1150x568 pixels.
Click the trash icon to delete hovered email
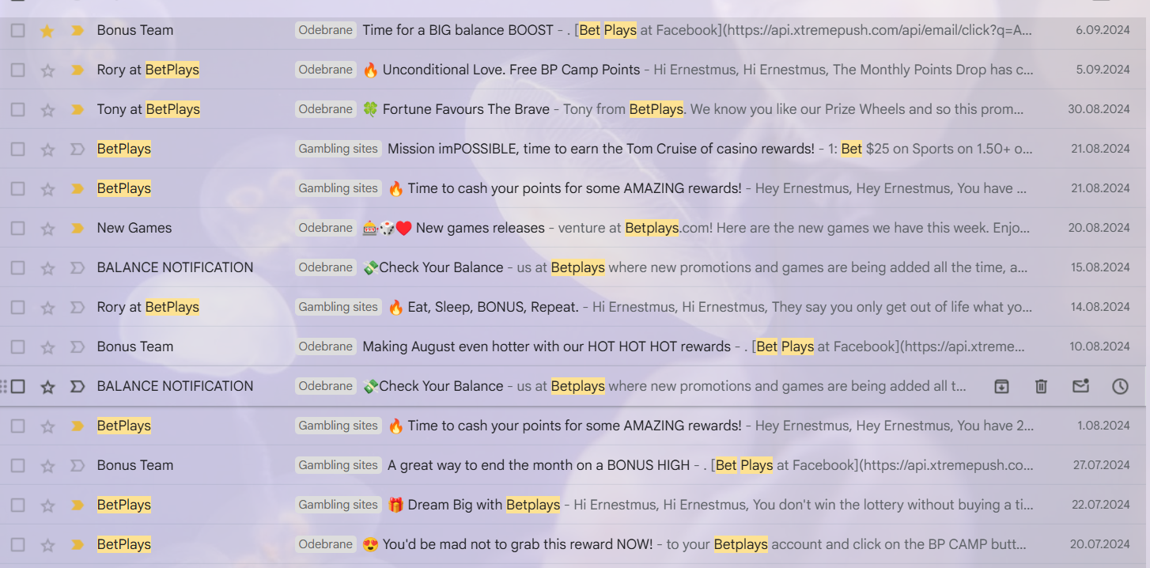pos(1041,386)
